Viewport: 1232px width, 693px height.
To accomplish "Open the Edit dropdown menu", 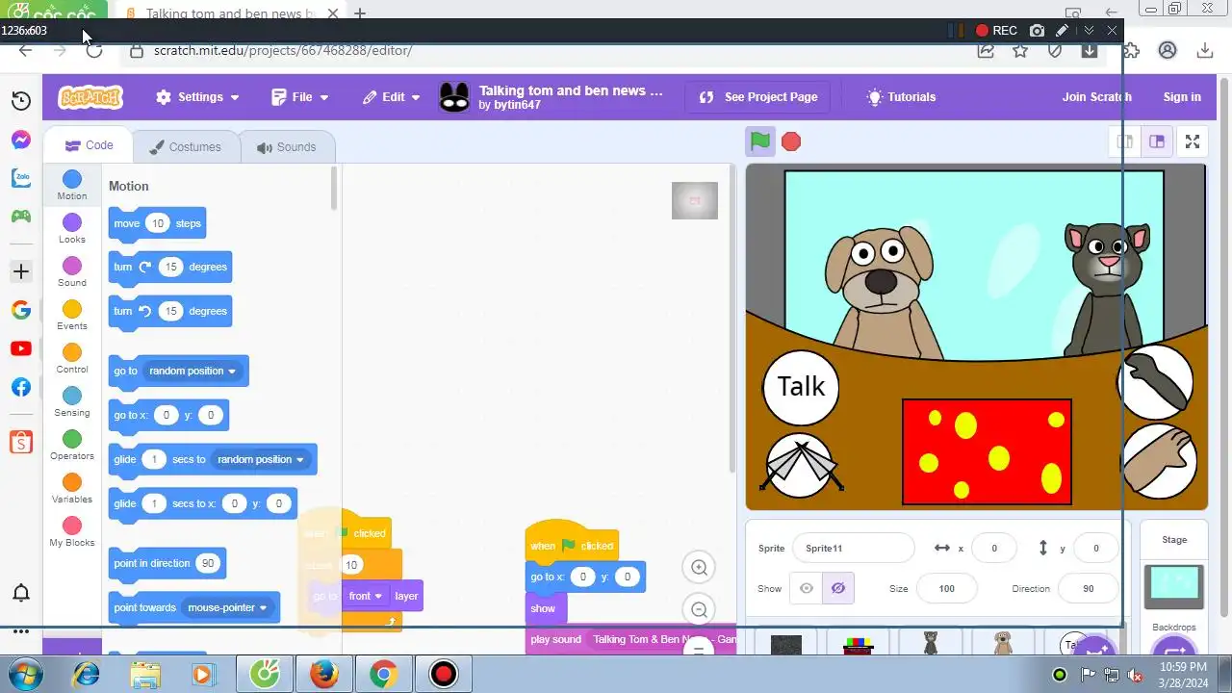I will coord(391,97).
